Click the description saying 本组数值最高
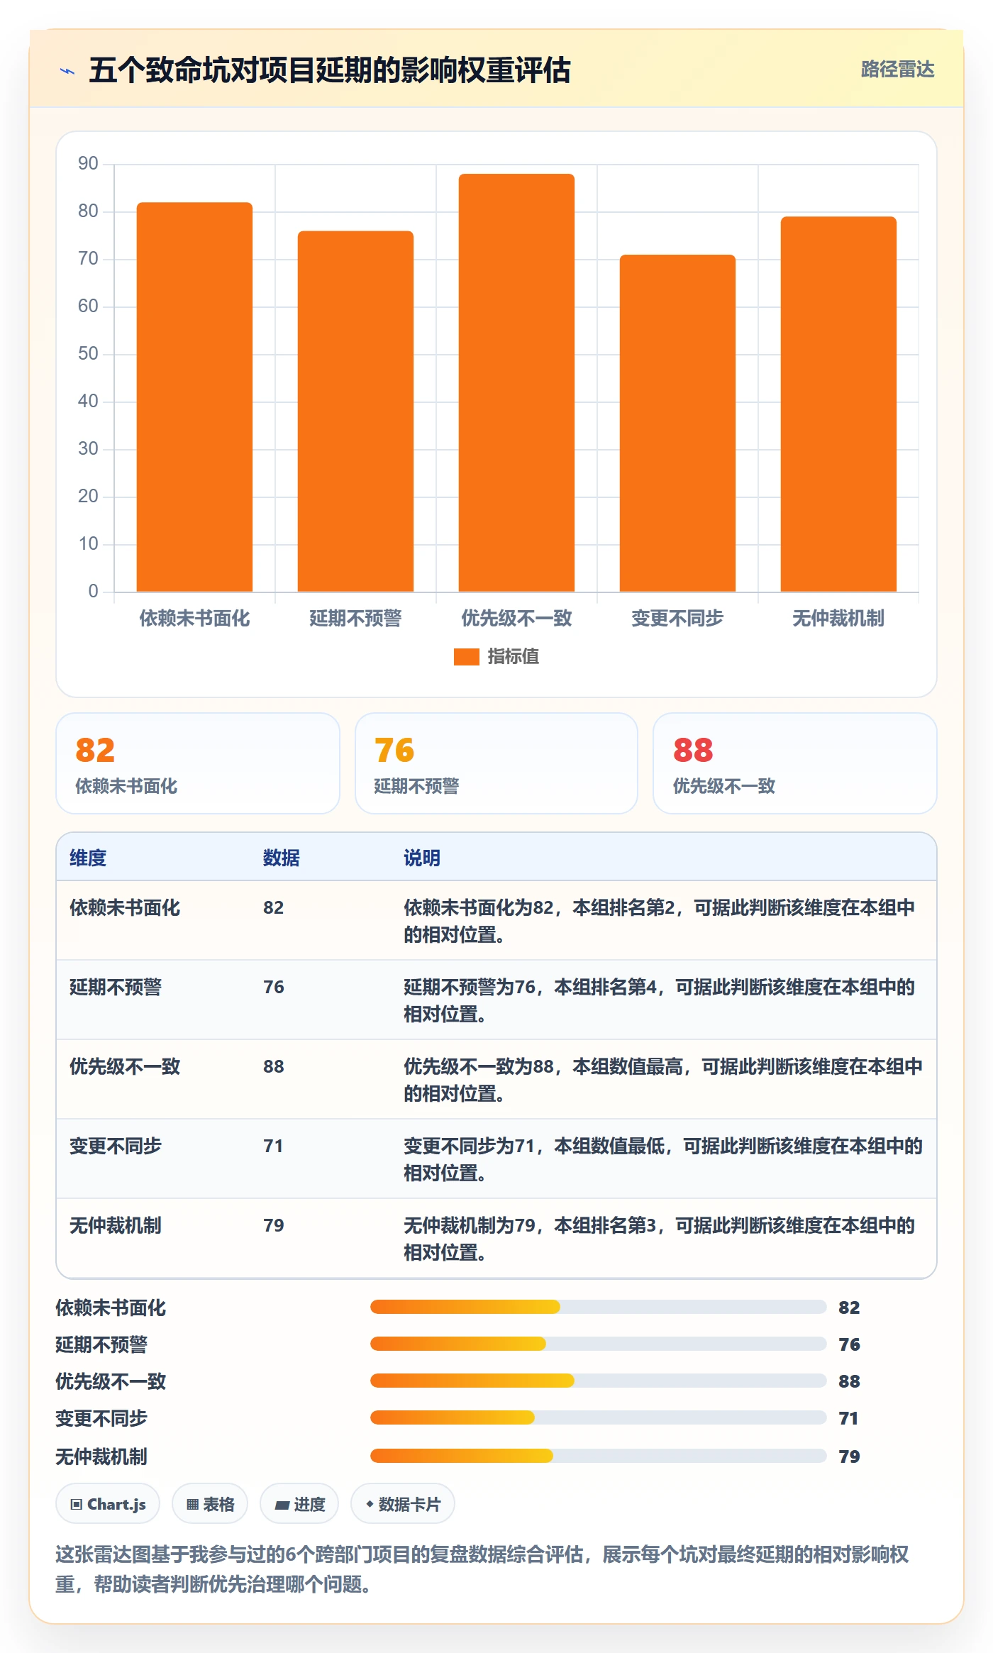The height and width of the screenshot is (1653, 993). [x=663, y=1080]
